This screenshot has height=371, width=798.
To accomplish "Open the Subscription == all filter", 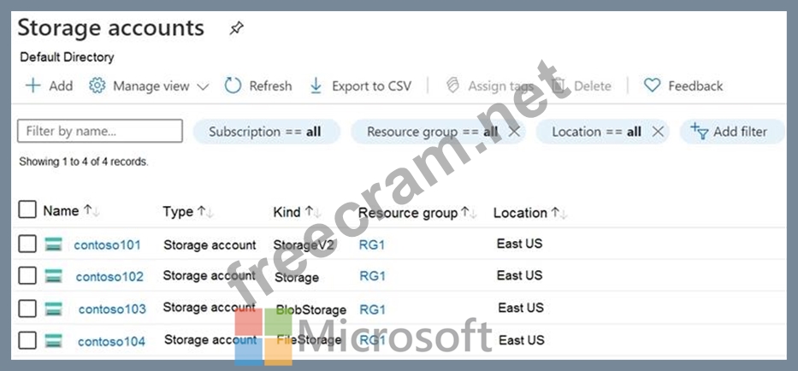I will pos(266,132).
